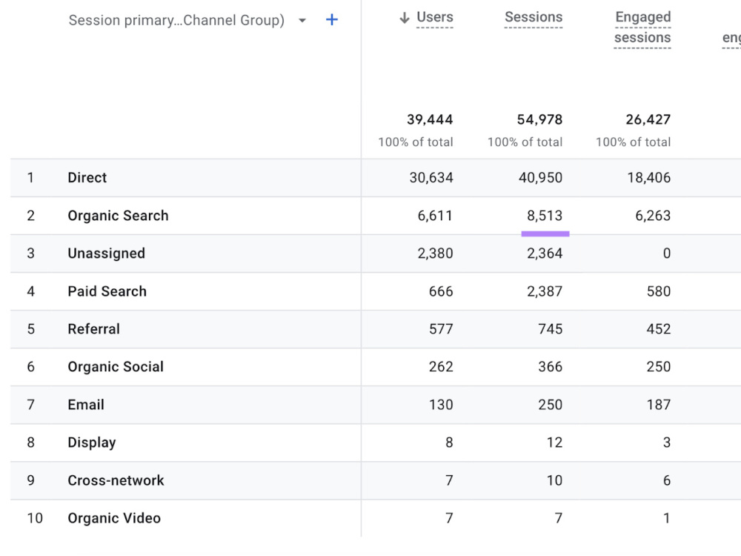This screenshot has width=741, height=556.
Task: Sort table by Users column header
Action: [x=435, y=18]
